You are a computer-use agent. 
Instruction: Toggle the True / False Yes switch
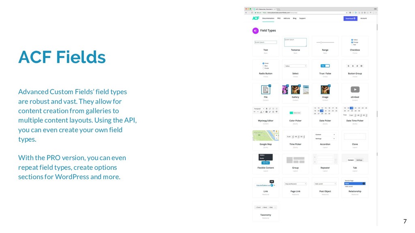coord(325,66)
